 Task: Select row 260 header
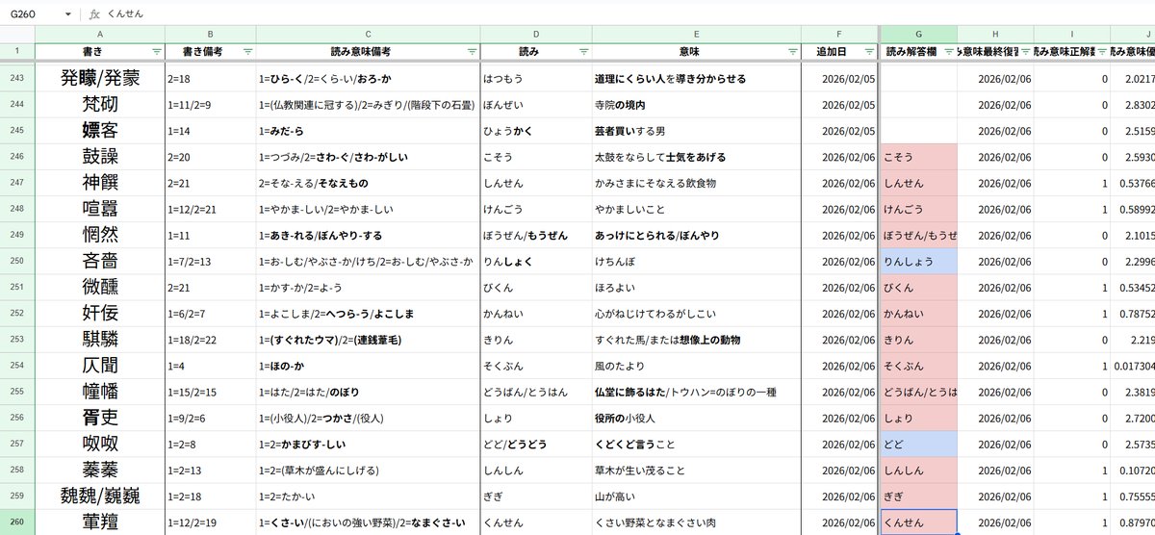coord(17,522)
